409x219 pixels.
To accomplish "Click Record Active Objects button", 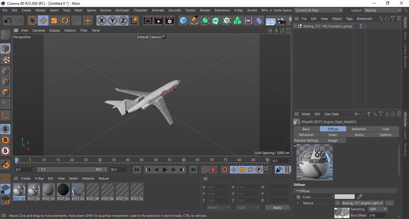I will point(205,170).
